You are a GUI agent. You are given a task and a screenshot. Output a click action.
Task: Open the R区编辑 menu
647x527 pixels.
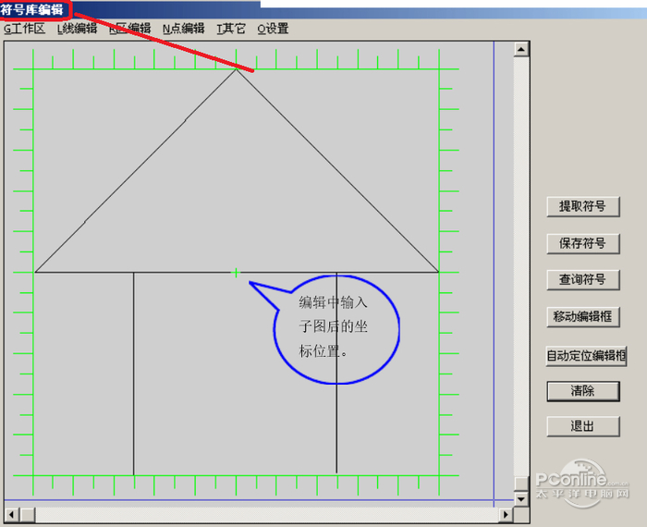tap(129, 29)
